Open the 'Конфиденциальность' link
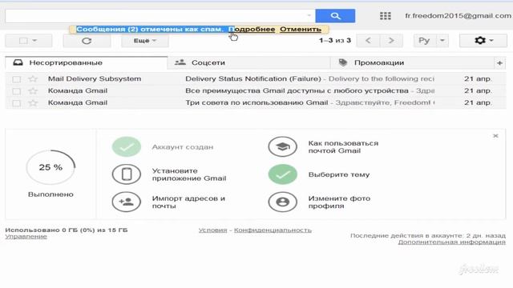The image size is (513, 288). (273, 230)
